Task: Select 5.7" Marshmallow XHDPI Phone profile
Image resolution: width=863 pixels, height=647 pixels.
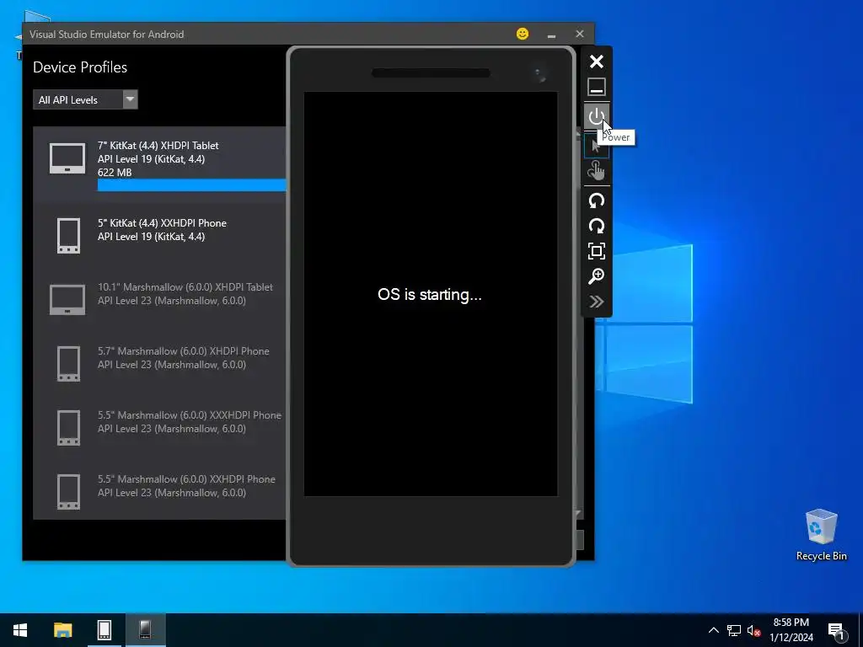Action: click(x=159, y=364)
